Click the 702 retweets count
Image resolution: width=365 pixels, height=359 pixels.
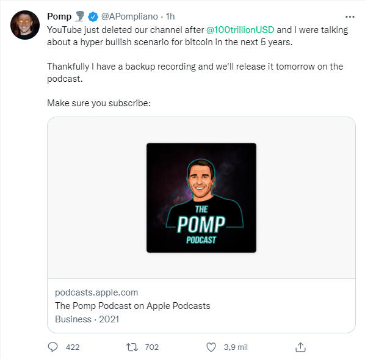pos(152,347)
